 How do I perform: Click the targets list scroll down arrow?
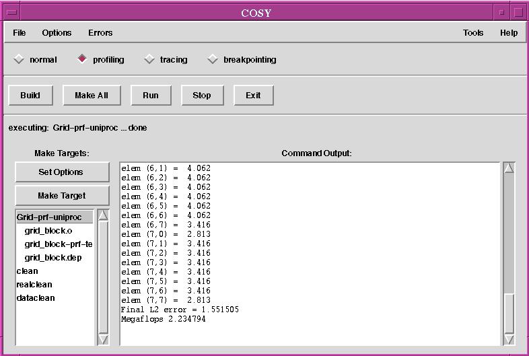pos(103,339)
